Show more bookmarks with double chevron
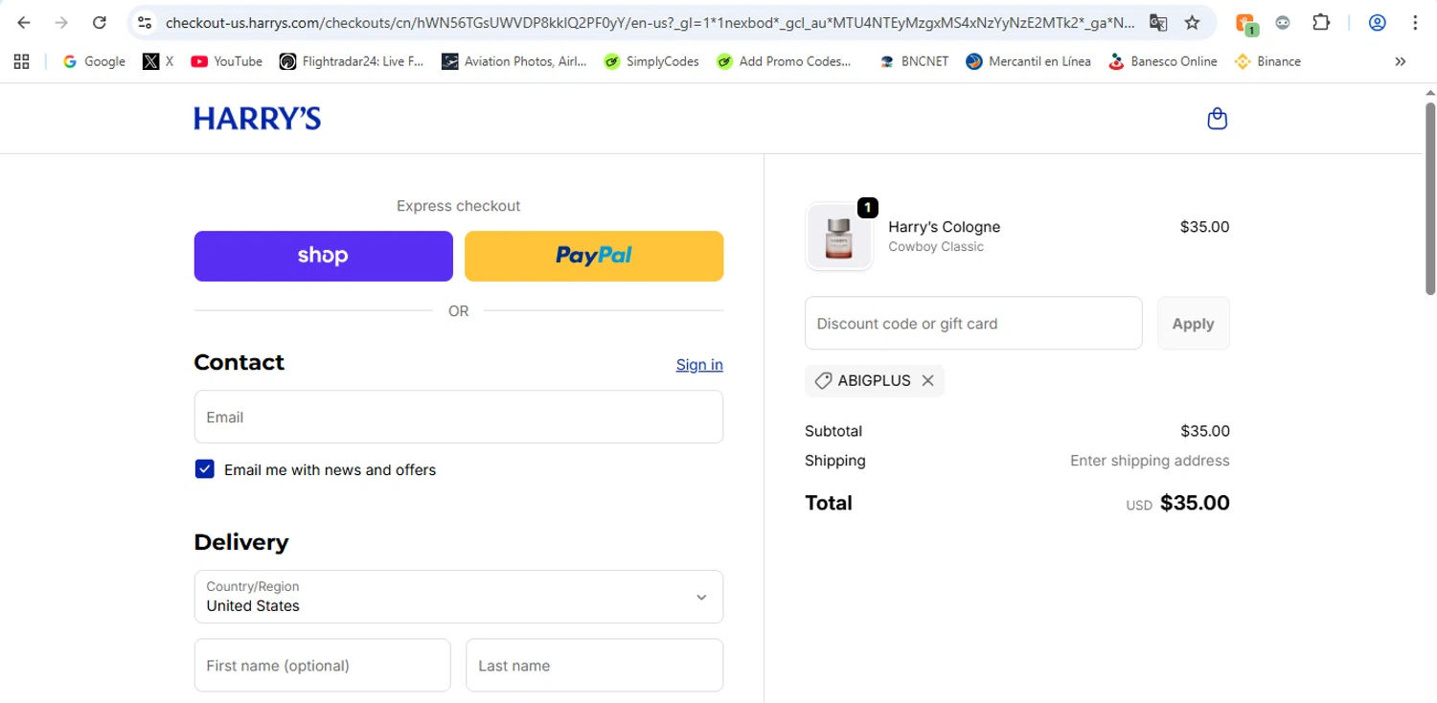Image resolution: width=1437 pixels, height=703 pixels. tap(1401, 61)
